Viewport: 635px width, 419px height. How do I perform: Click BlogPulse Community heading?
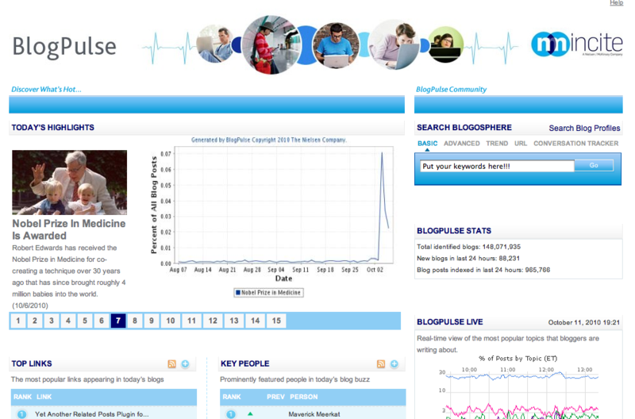(451, 90)
